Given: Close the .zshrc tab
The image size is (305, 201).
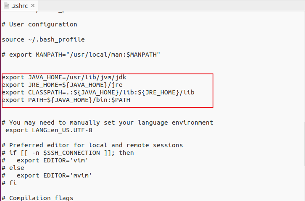Looking at the screenshot, I should click(33, 5).
